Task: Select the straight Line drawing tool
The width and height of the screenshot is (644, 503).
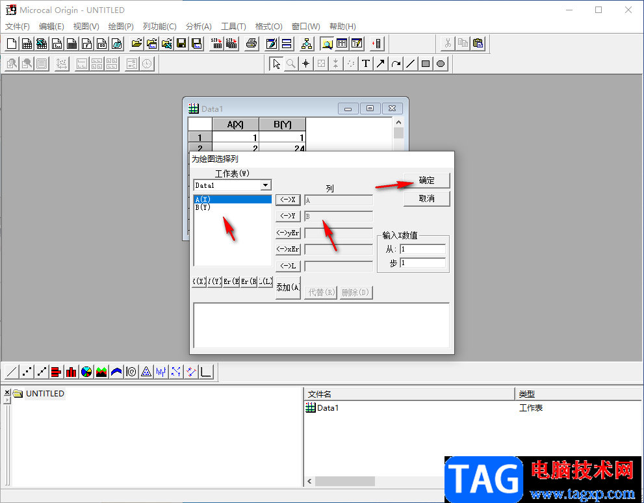Action: point(411,64)
